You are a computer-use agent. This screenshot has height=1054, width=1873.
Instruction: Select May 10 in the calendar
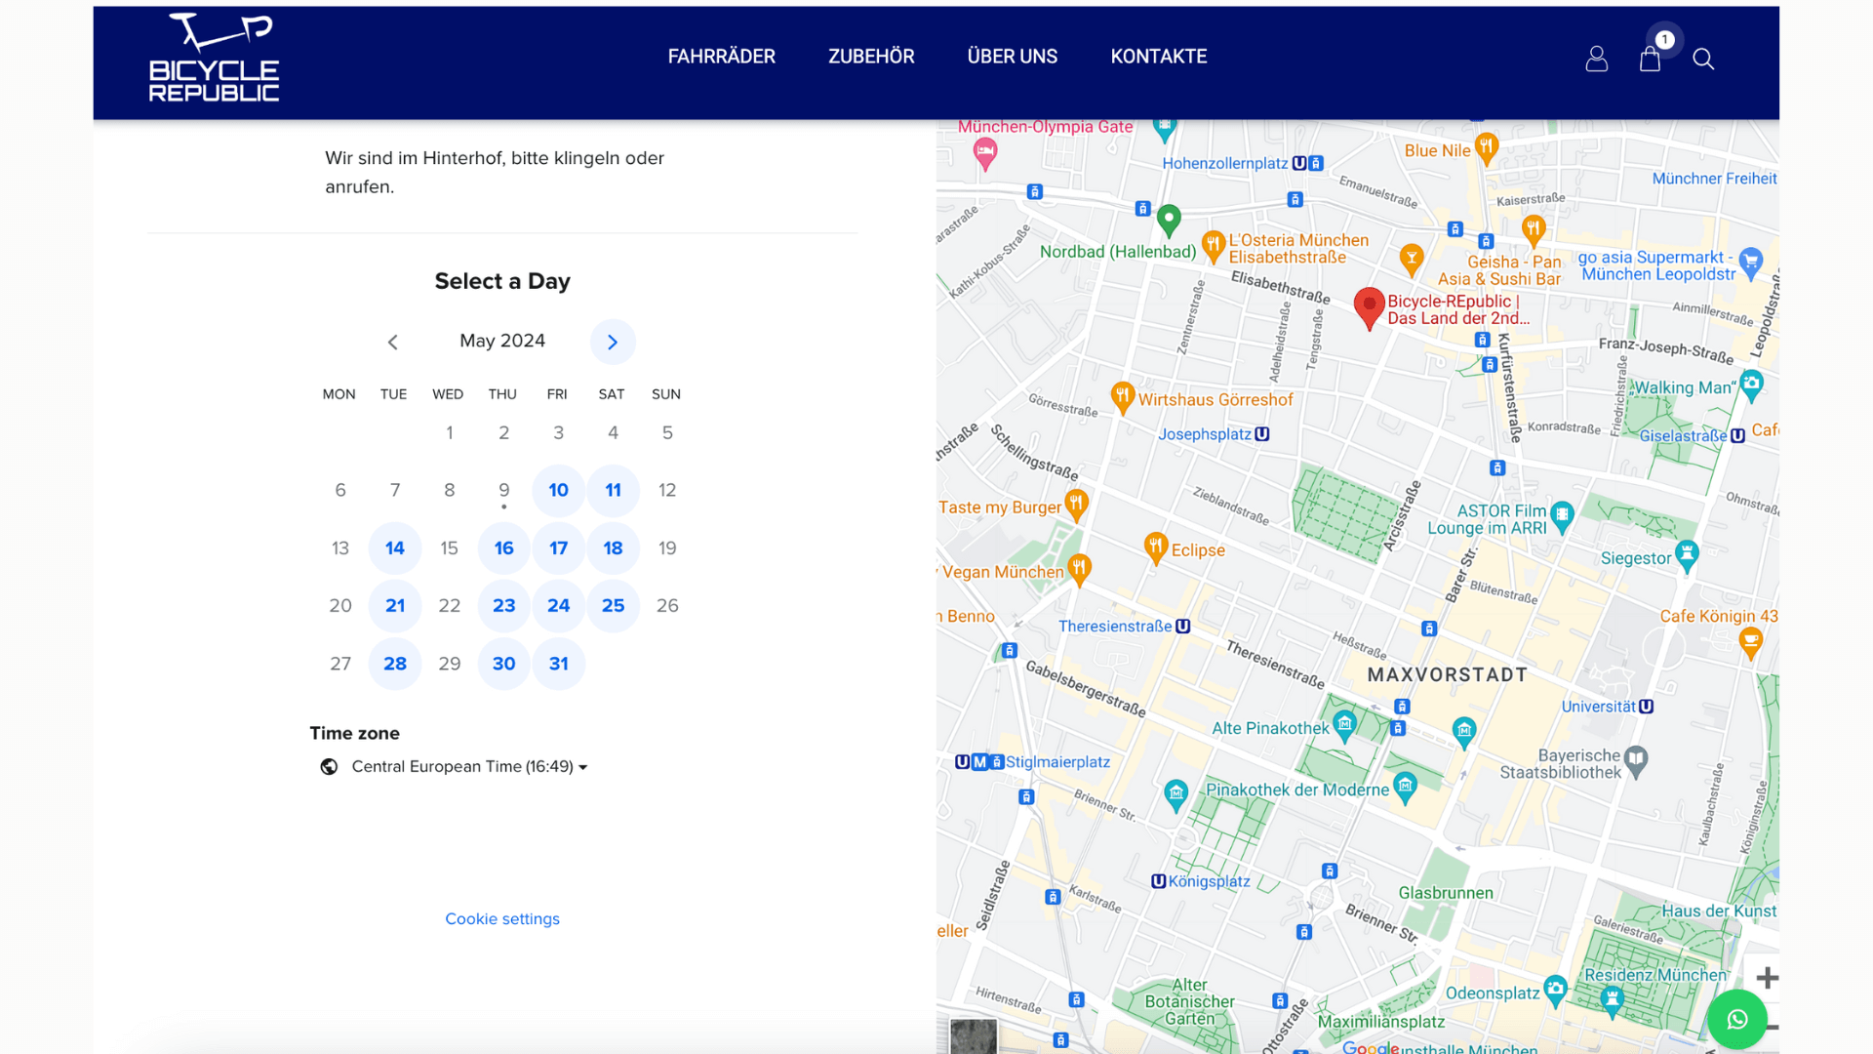(558, 490)
